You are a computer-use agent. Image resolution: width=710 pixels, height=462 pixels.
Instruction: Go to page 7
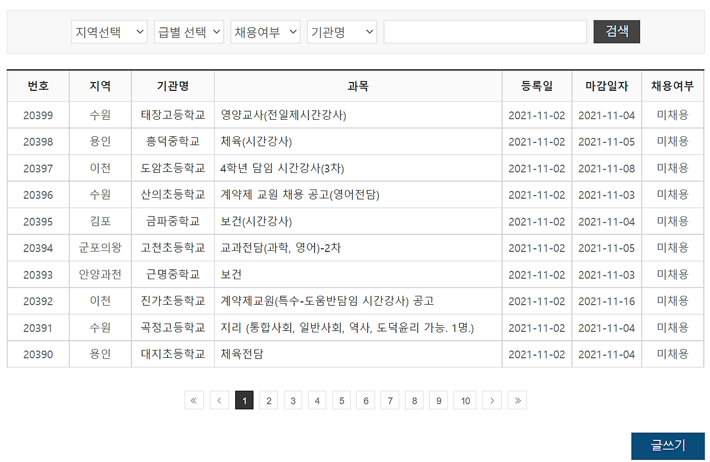(x=390, y=400)
